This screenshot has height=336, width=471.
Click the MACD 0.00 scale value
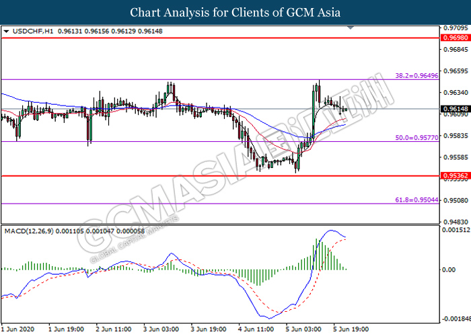tap(449, 269)
